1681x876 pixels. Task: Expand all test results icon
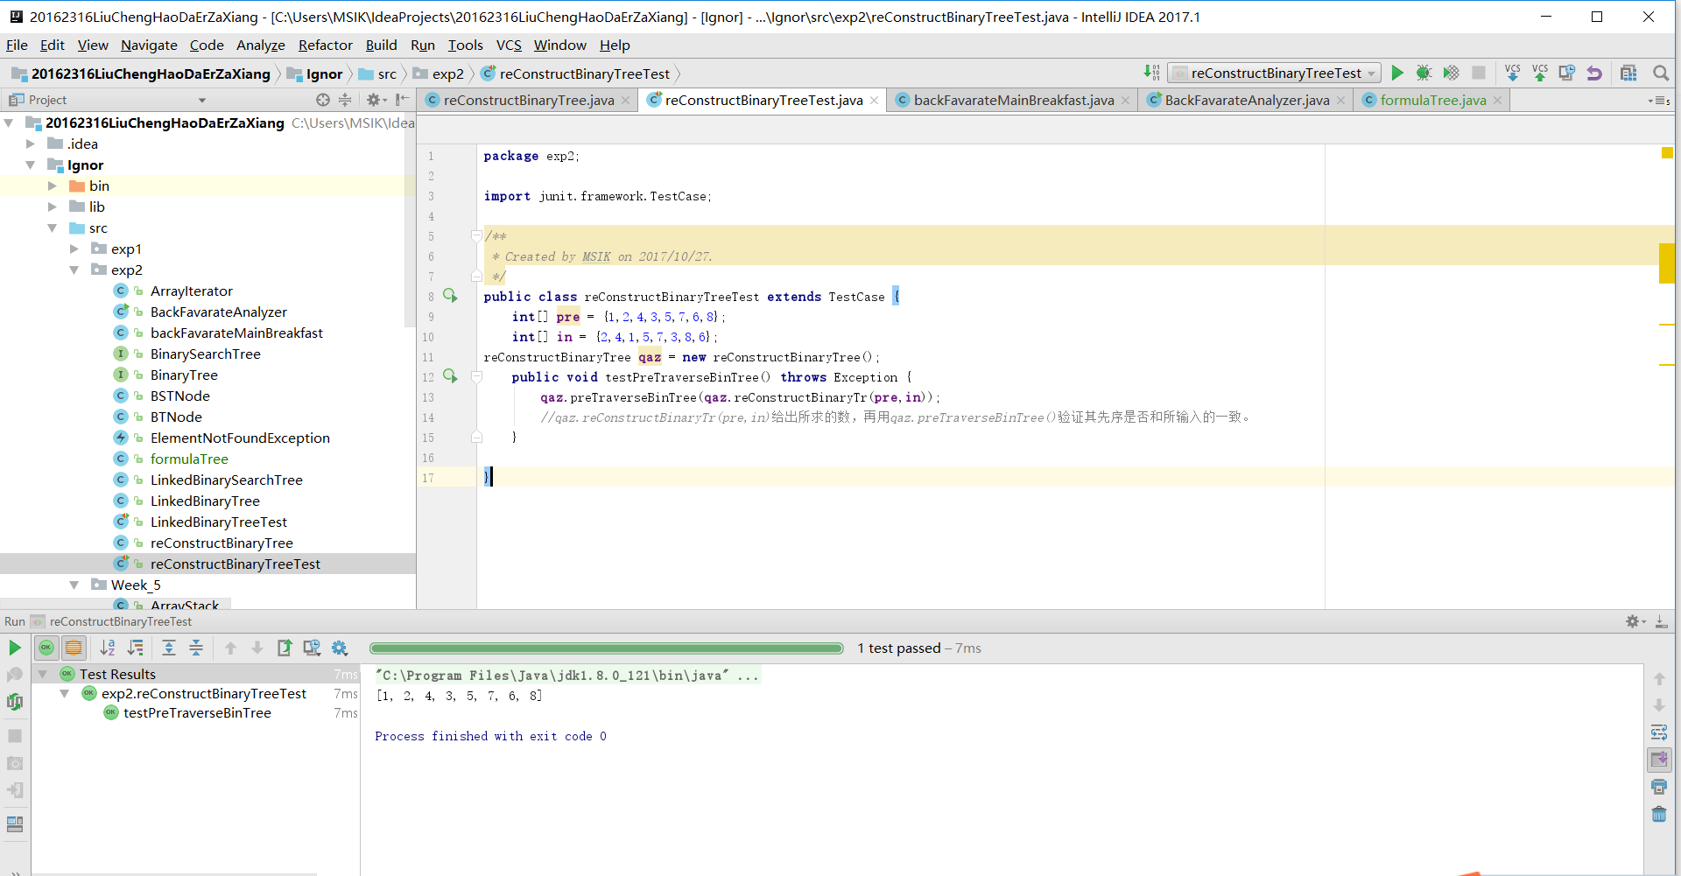[x=169, y=648]
